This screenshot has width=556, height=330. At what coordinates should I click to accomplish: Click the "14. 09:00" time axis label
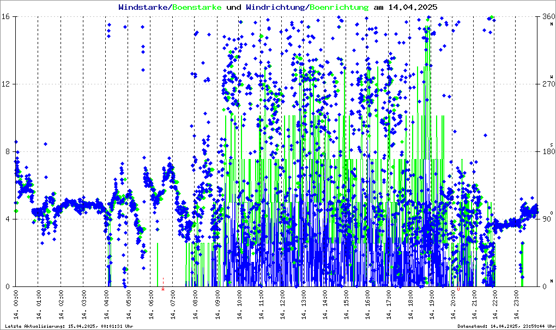217,305
